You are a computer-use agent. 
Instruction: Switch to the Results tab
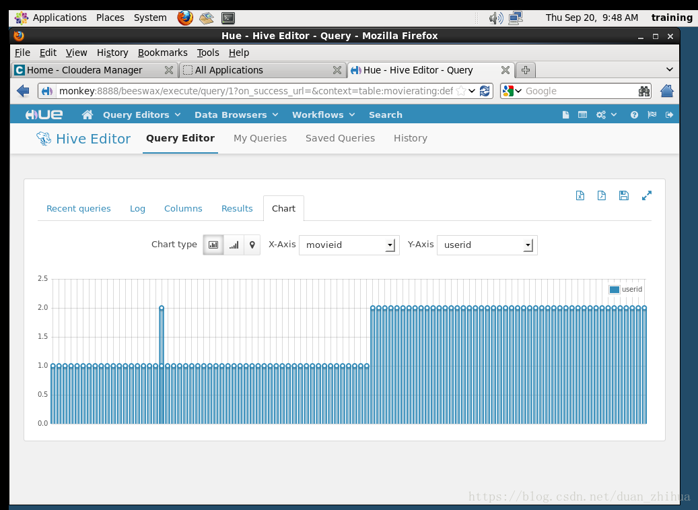(237, 208)
